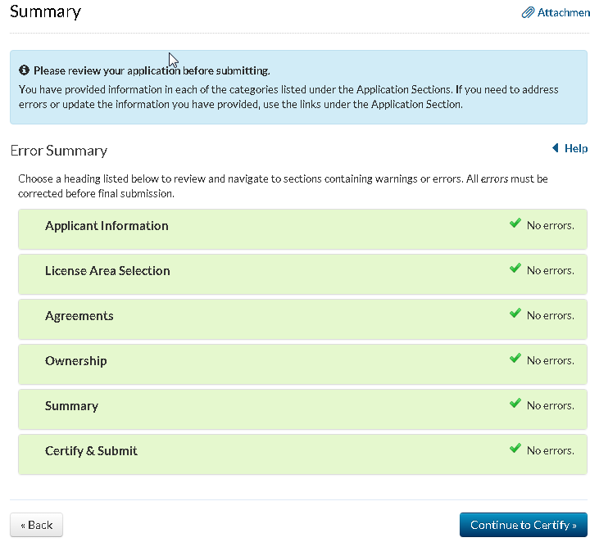Screen dimensions: 590x542
Task: Open the Ownership section heading
Action: [x=76, y=361]
